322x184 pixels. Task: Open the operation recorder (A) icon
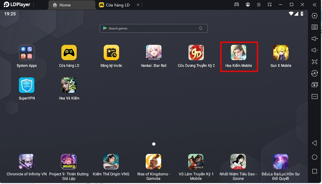point(314,73)
